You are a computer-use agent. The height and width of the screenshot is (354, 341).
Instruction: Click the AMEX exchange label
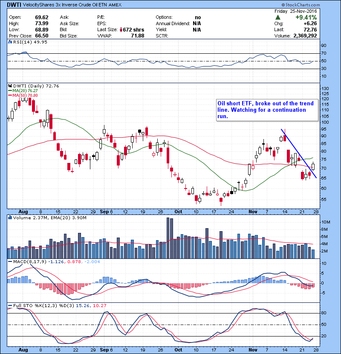click(115, 5)
